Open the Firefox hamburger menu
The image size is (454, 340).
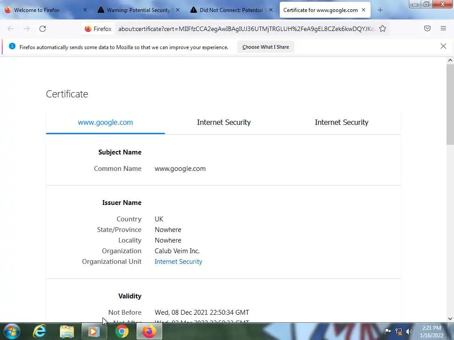click(x=443, y=28)
